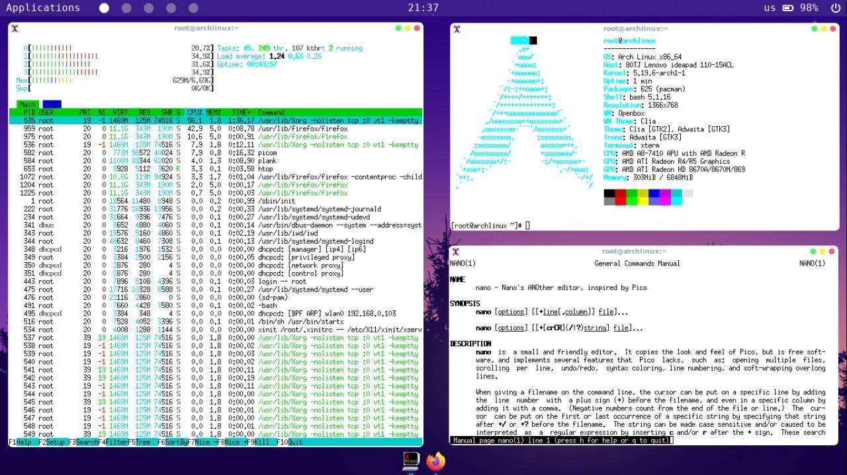
Task: Click the 21:37 clock in the top panel
Action: coord(423,8)
